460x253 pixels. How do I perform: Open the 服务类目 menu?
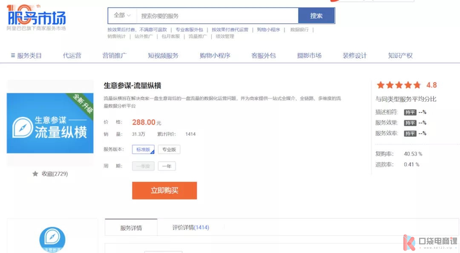point(29,56)
